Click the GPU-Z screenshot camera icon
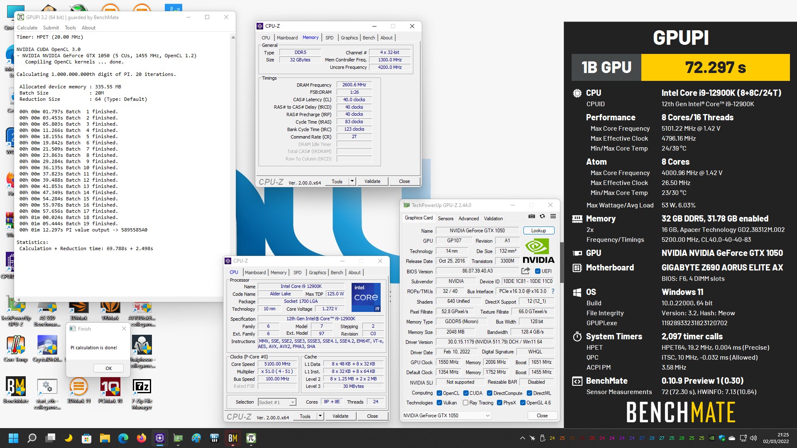 point(531,217)
